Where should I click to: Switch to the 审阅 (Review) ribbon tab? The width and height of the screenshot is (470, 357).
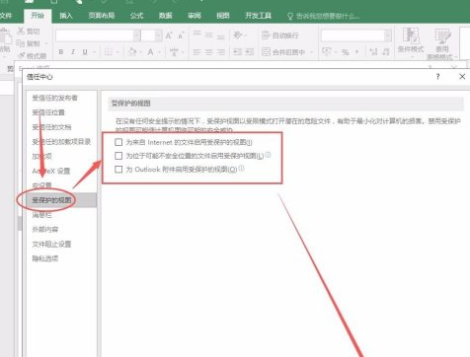tap(195, 15)
